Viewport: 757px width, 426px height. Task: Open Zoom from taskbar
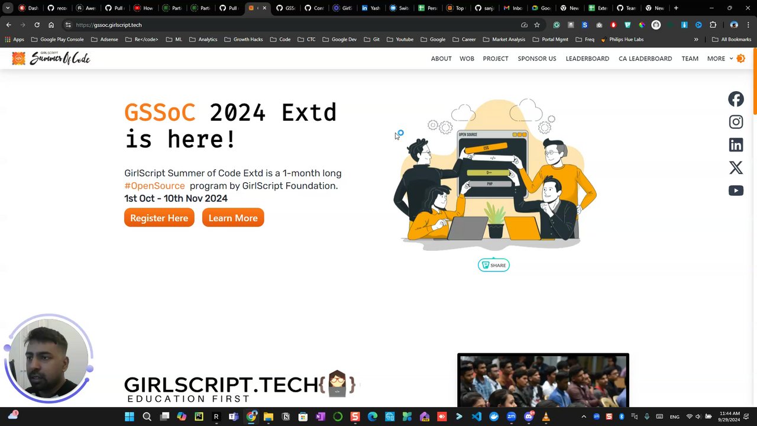(x=511, y=417)
